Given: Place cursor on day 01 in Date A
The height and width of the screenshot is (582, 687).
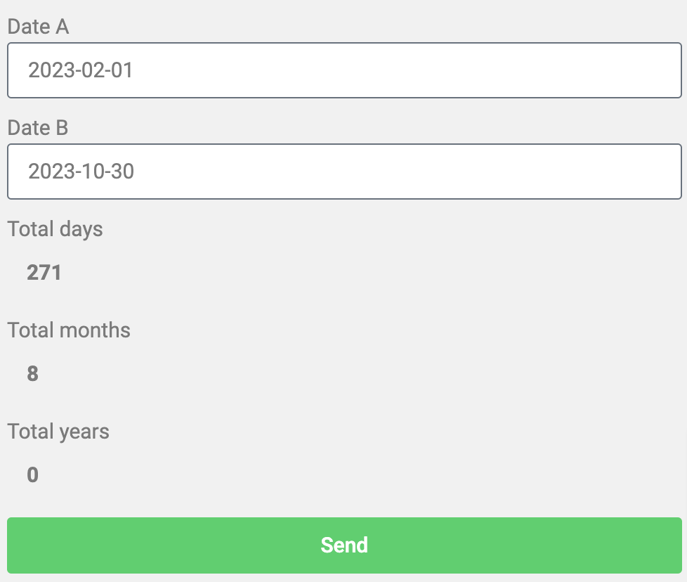Looking at the screenshot, I should (x=122, y=70).
